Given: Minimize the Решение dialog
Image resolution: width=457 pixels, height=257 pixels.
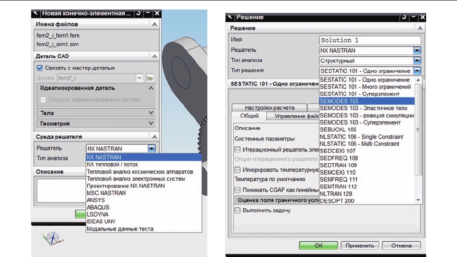Looking at the screenshot, I should tap(413, 17).
